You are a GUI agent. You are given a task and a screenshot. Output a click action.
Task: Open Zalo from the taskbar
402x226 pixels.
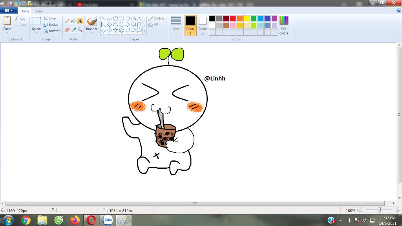pyautogui.click(x=108, y=220)
